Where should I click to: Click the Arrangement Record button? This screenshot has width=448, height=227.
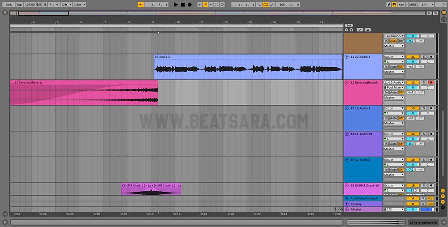(x=190, y=4)
